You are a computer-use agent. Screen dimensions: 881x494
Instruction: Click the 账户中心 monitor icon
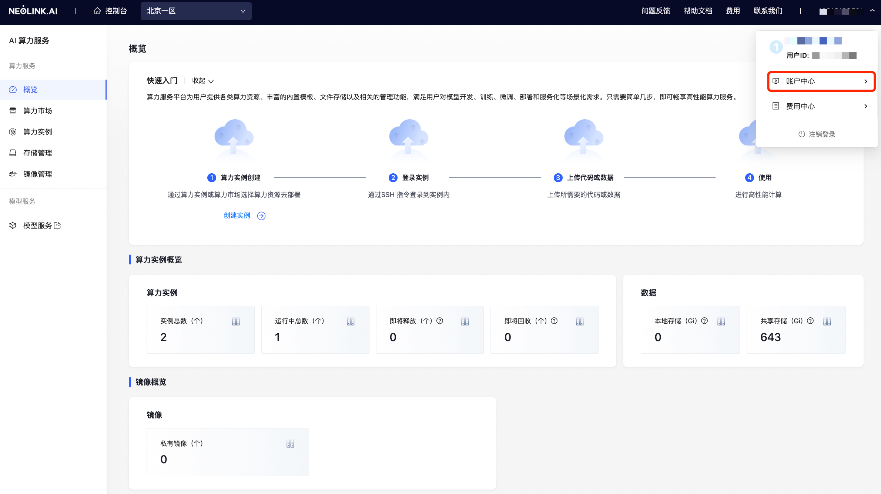(776, 81)
